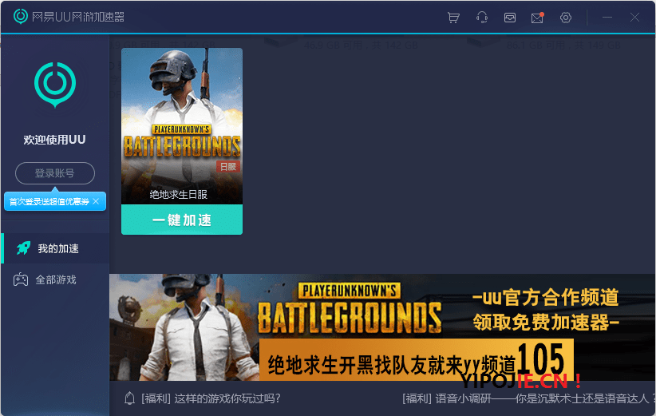Open the PUBG yy频道 promotional banner
This screenshot has width=656, height=416.
coord(382,327)
